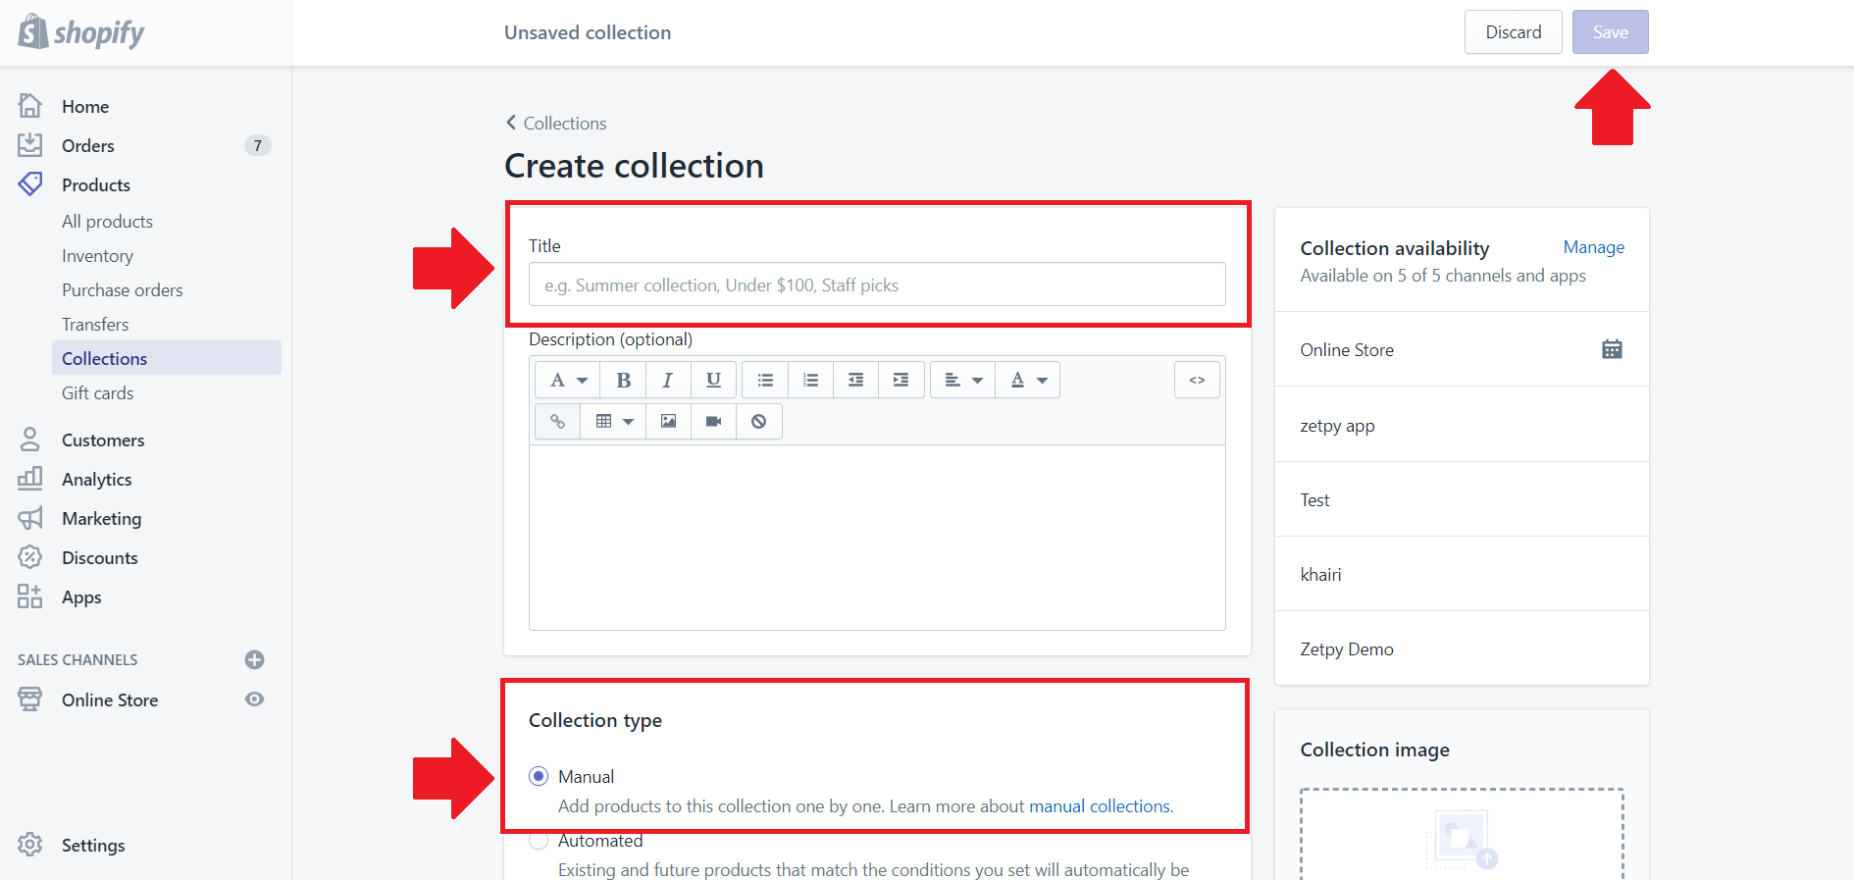Click 'Online Store' in the availability list

pos(1347,350)
